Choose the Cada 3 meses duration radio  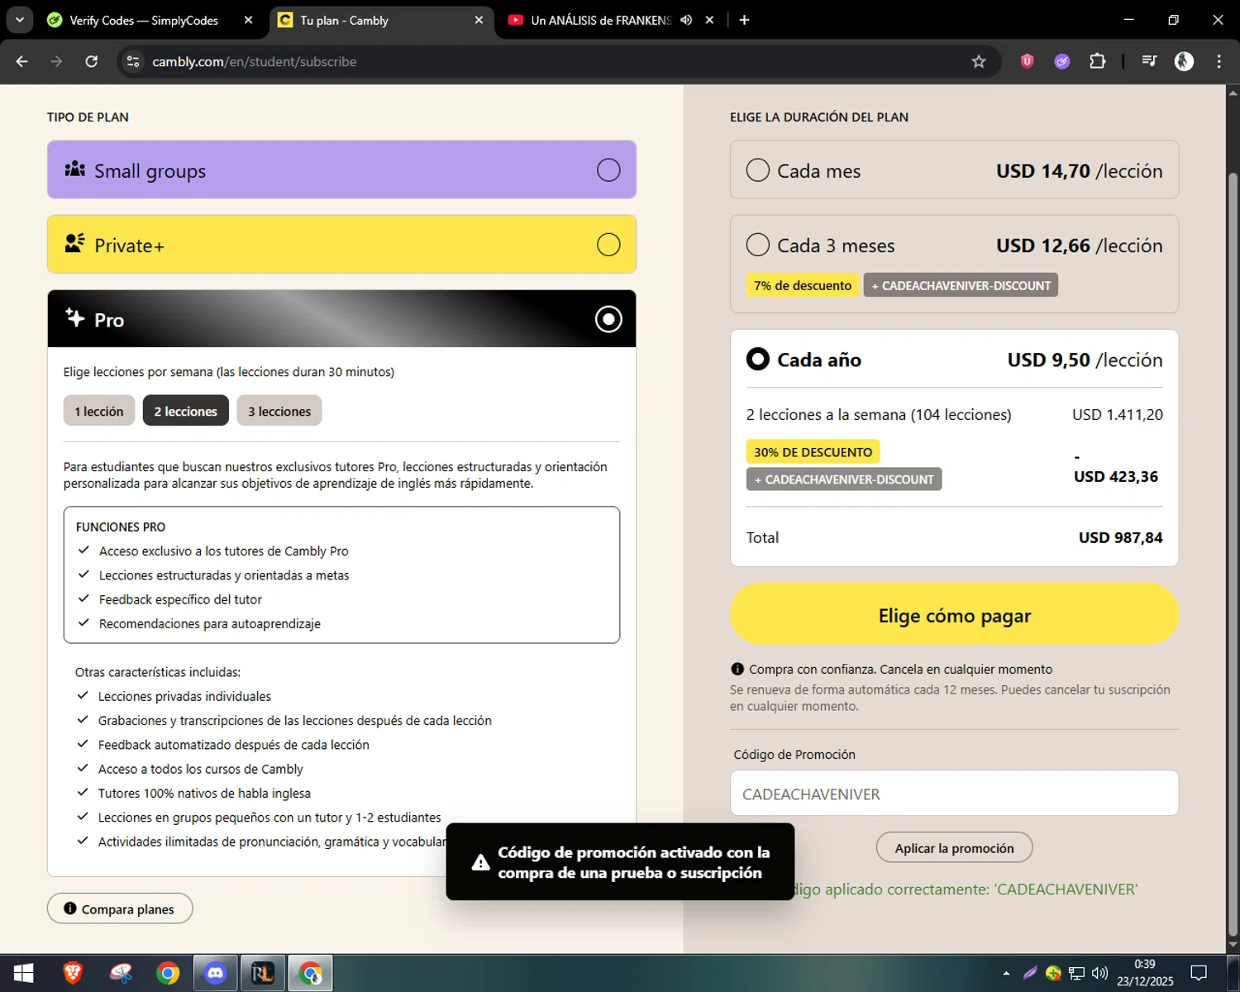[758, 245]
